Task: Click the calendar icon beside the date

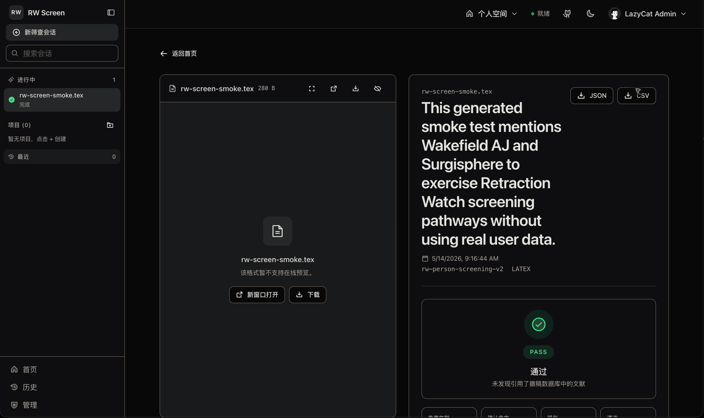Action: 425,259
